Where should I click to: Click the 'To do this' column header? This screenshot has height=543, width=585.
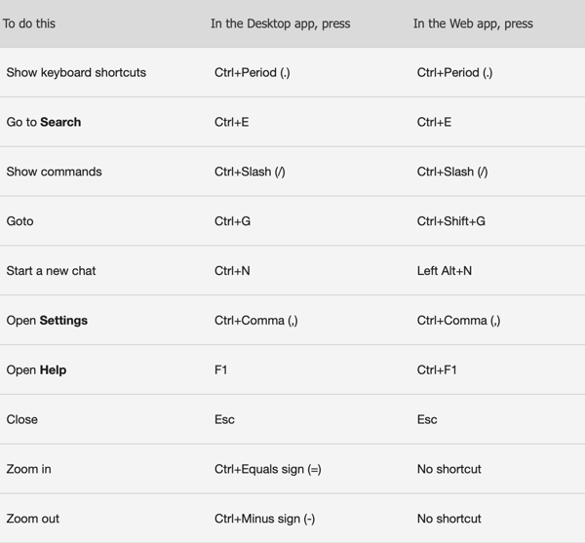tap(28, 23)
